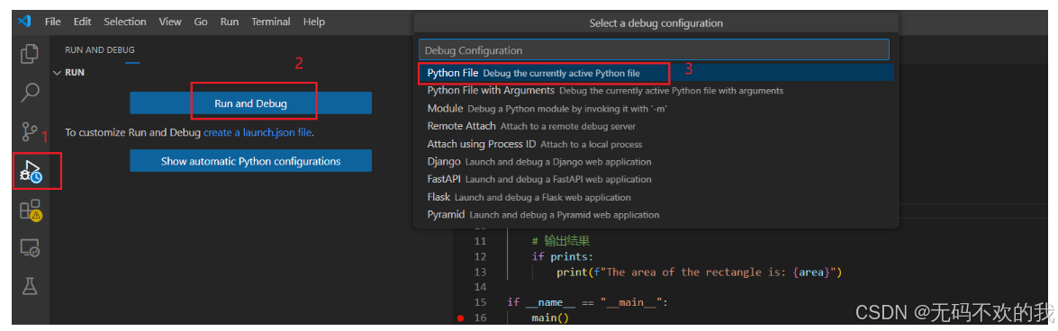Select the Module debug configuration

656,108
